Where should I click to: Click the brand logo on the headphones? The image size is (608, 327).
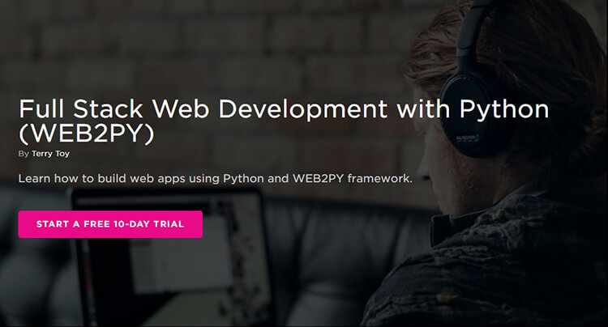click(466, 138)
